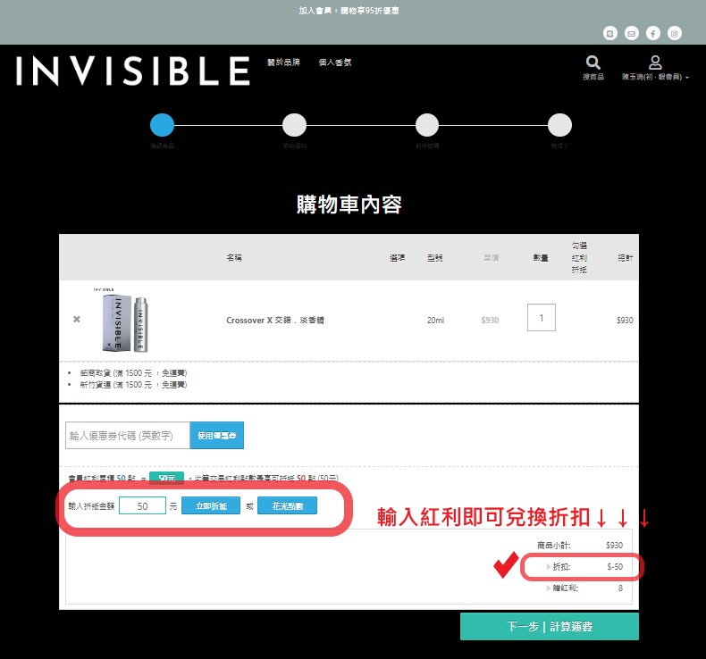Click the 總計 column header

coord(625,258)
